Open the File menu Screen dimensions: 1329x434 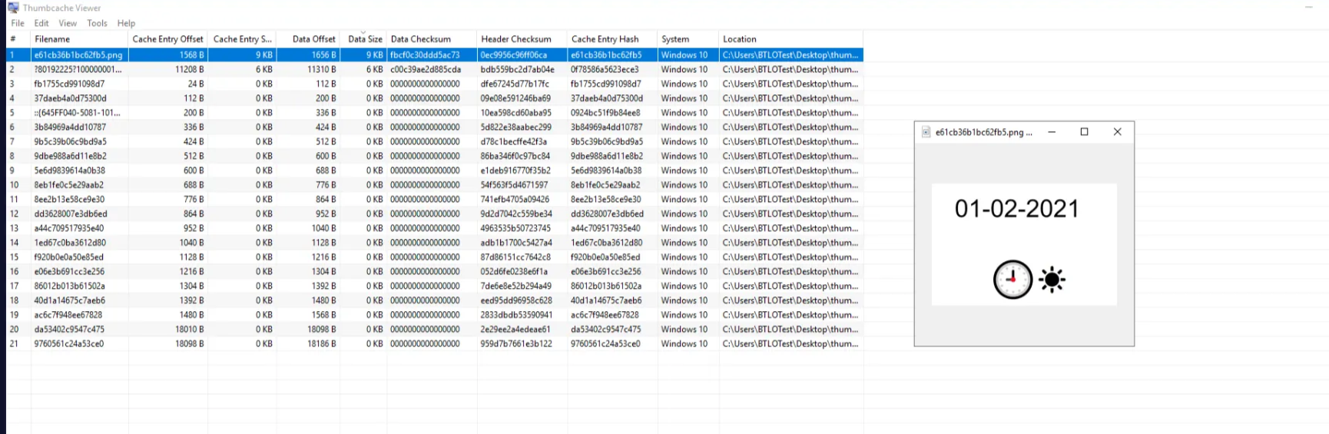point(18,23)
